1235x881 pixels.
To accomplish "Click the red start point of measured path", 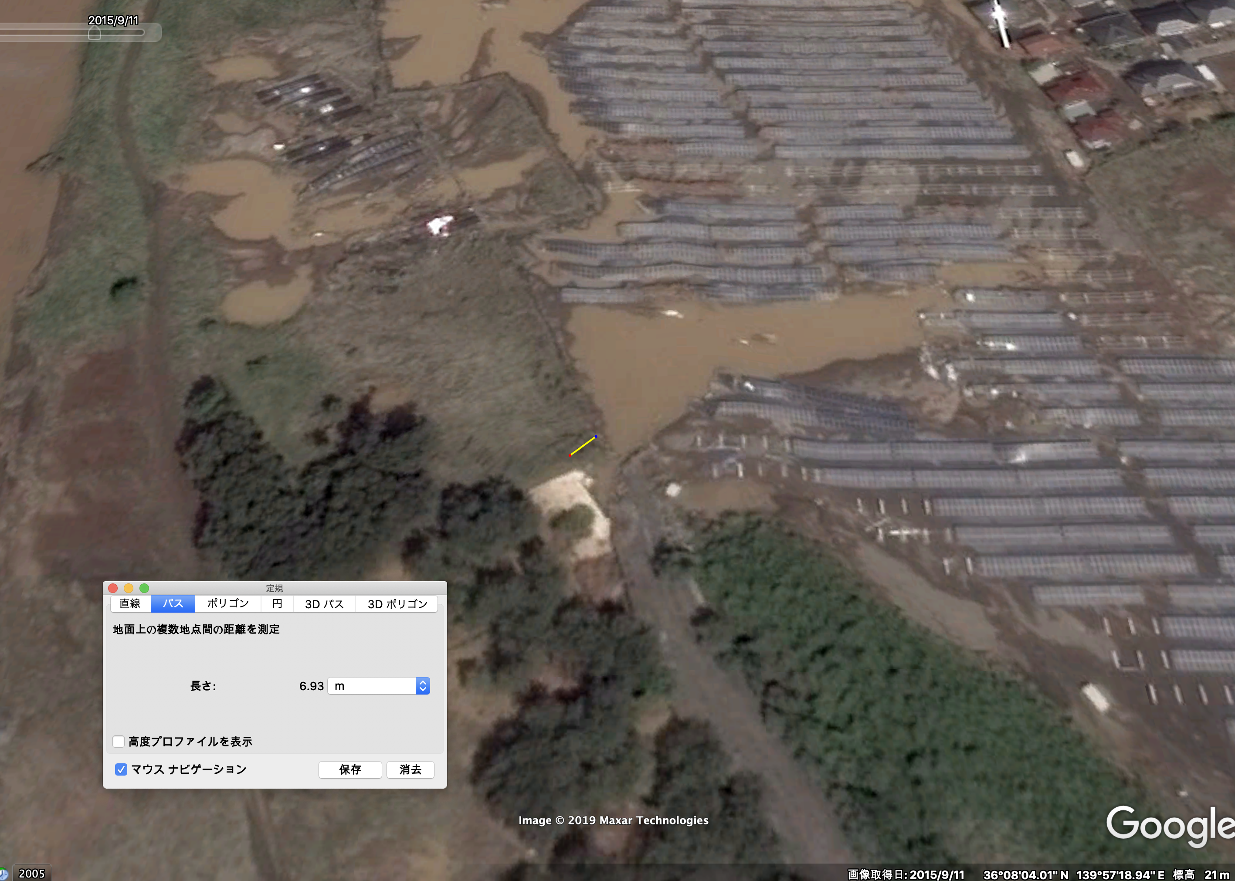I will click(x=570, y=455).
